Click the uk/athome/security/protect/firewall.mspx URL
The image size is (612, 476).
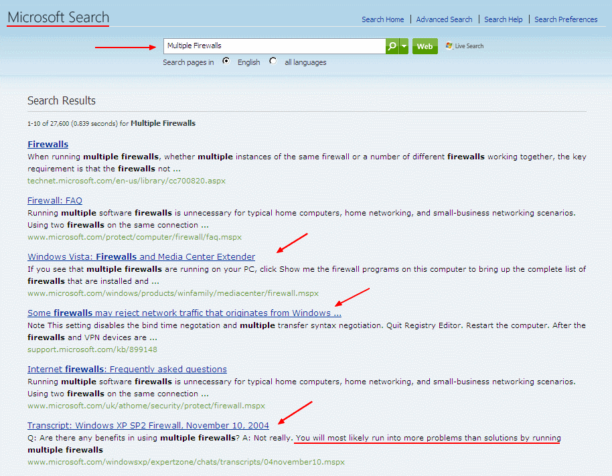pyautogui.click(x=147, y=406)
